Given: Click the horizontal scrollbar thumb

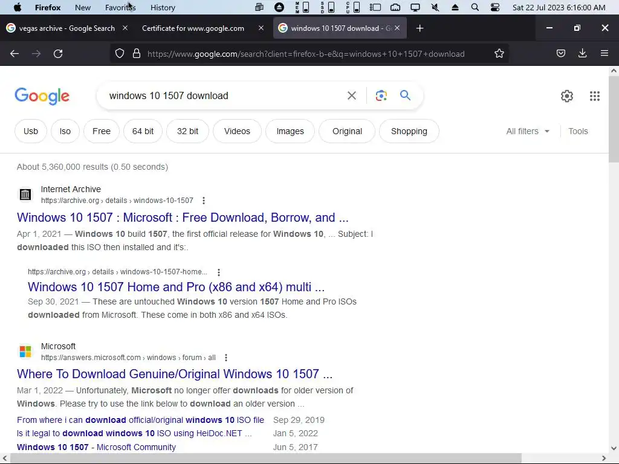Looking at the screenshot, I should pos(266,459).
